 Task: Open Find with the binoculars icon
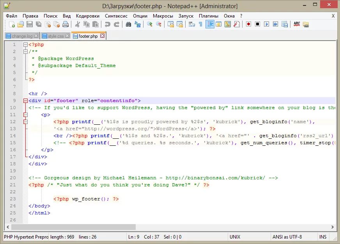[128, 24]
